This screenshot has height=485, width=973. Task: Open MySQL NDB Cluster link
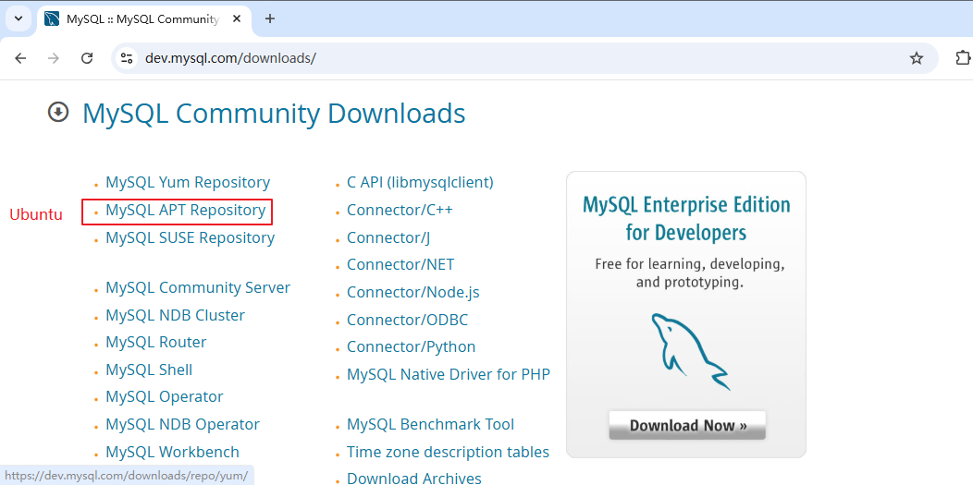(175, 315)
